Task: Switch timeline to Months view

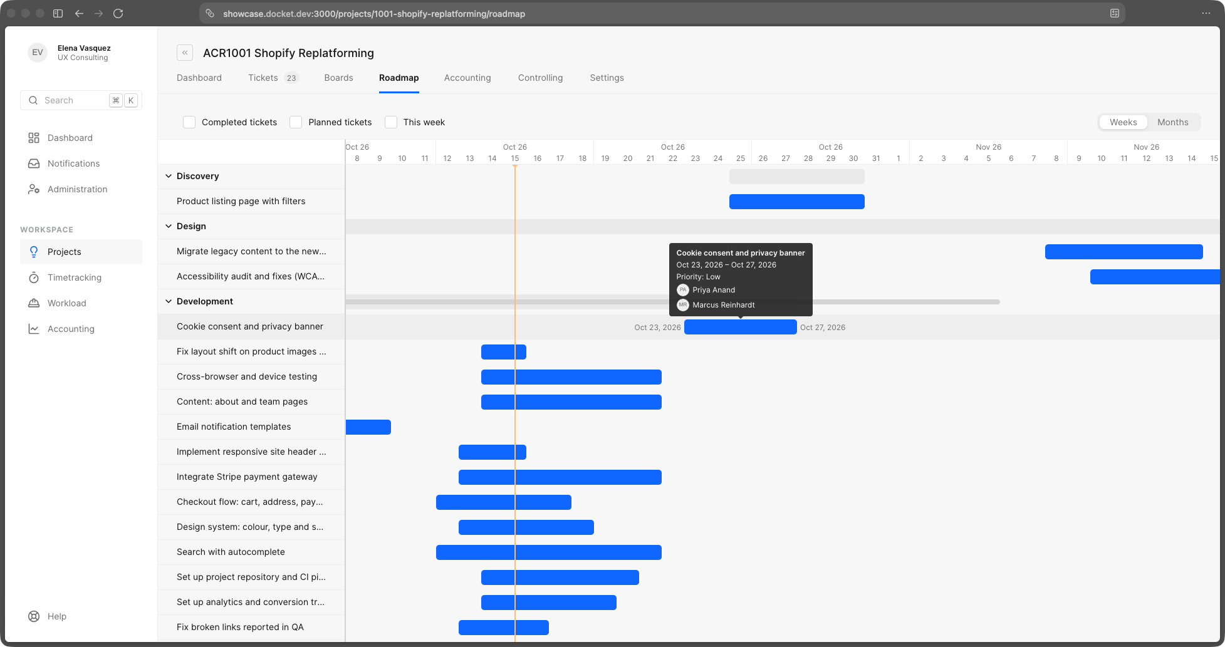Action: click(x=1172, y=122)
